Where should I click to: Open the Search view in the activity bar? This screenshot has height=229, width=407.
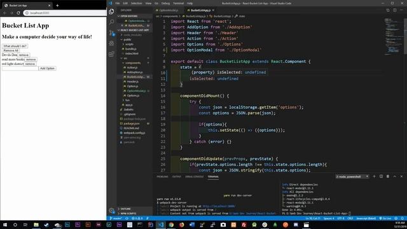pos(112,22)
